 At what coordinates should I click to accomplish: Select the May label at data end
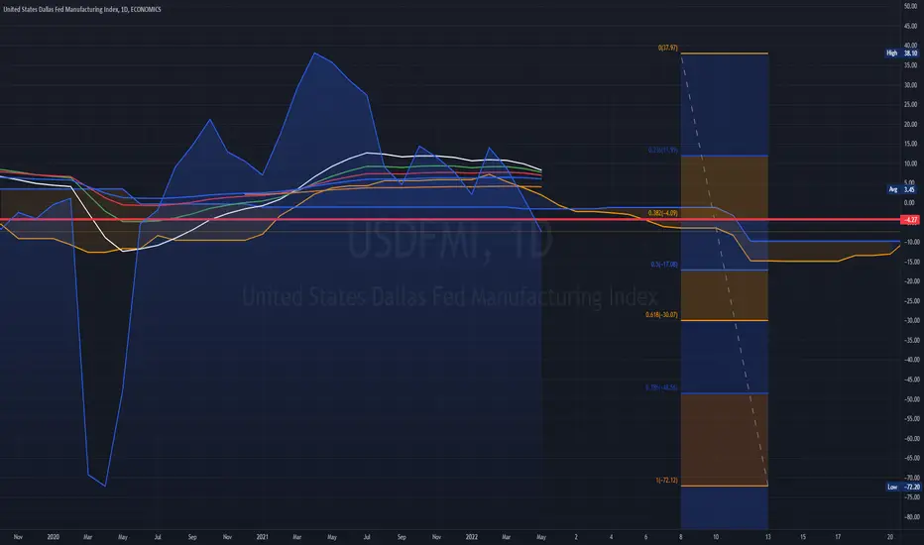pyautogui.click(x=541, y=537)
